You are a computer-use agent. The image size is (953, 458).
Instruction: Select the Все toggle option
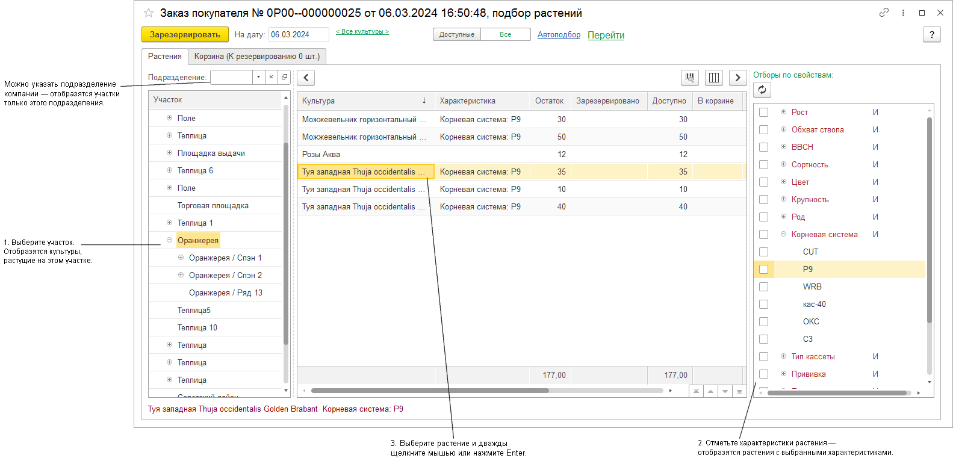coord(505,34)
